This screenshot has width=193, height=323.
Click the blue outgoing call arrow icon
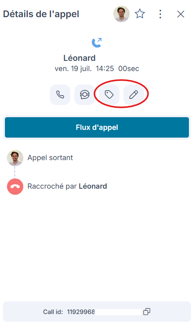(x=97, y=42)
